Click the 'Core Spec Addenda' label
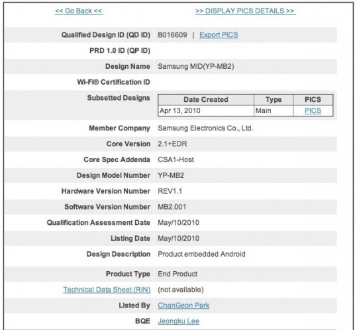The height and width of the screenshot is (330, 355). click(117, 159)
